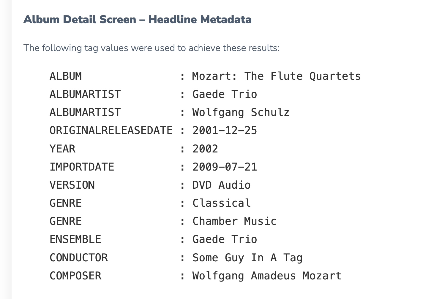Click the value Some Guy In A Tag
Screen dimensions: 442x299
(x=247, y=258)
